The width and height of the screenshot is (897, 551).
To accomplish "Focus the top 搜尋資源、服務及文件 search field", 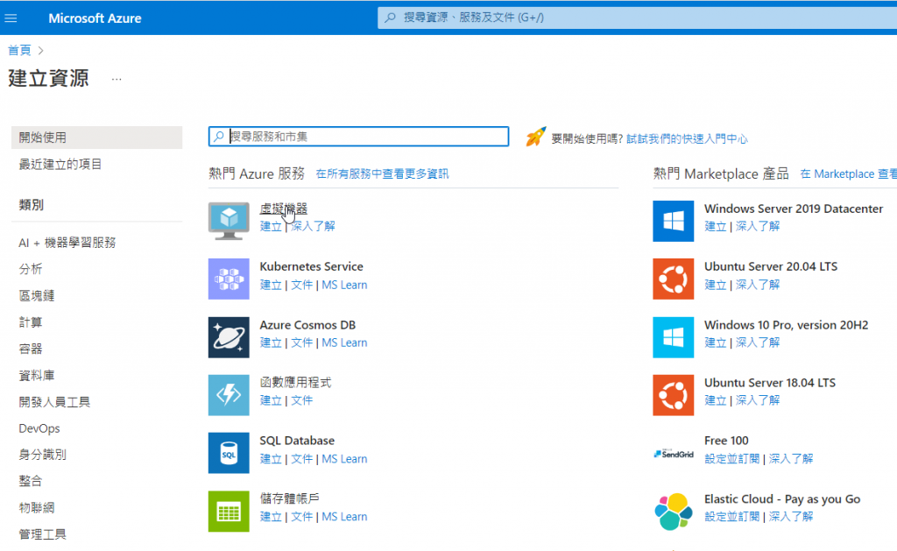I will tap(637, 18).
